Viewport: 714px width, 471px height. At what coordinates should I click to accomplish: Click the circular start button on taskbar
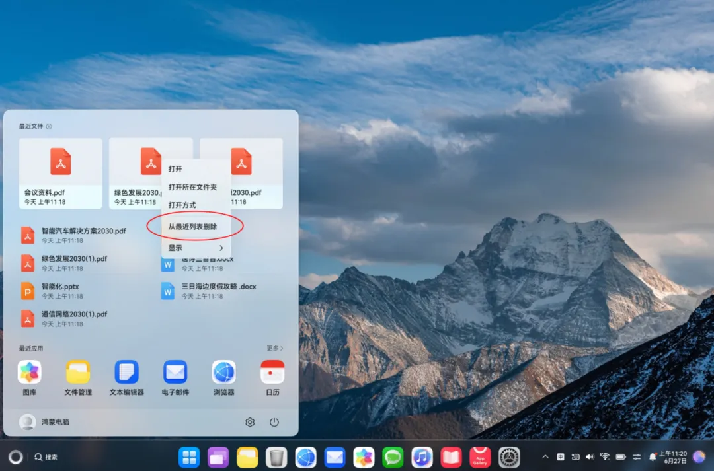click(15, 457)
